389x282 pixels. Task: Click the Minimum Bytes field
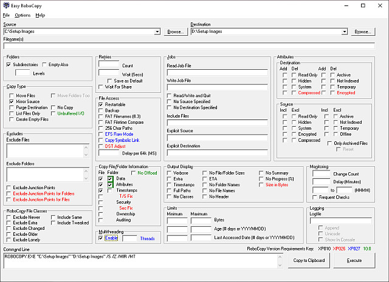pyautogui.click(x=177, y=220)
